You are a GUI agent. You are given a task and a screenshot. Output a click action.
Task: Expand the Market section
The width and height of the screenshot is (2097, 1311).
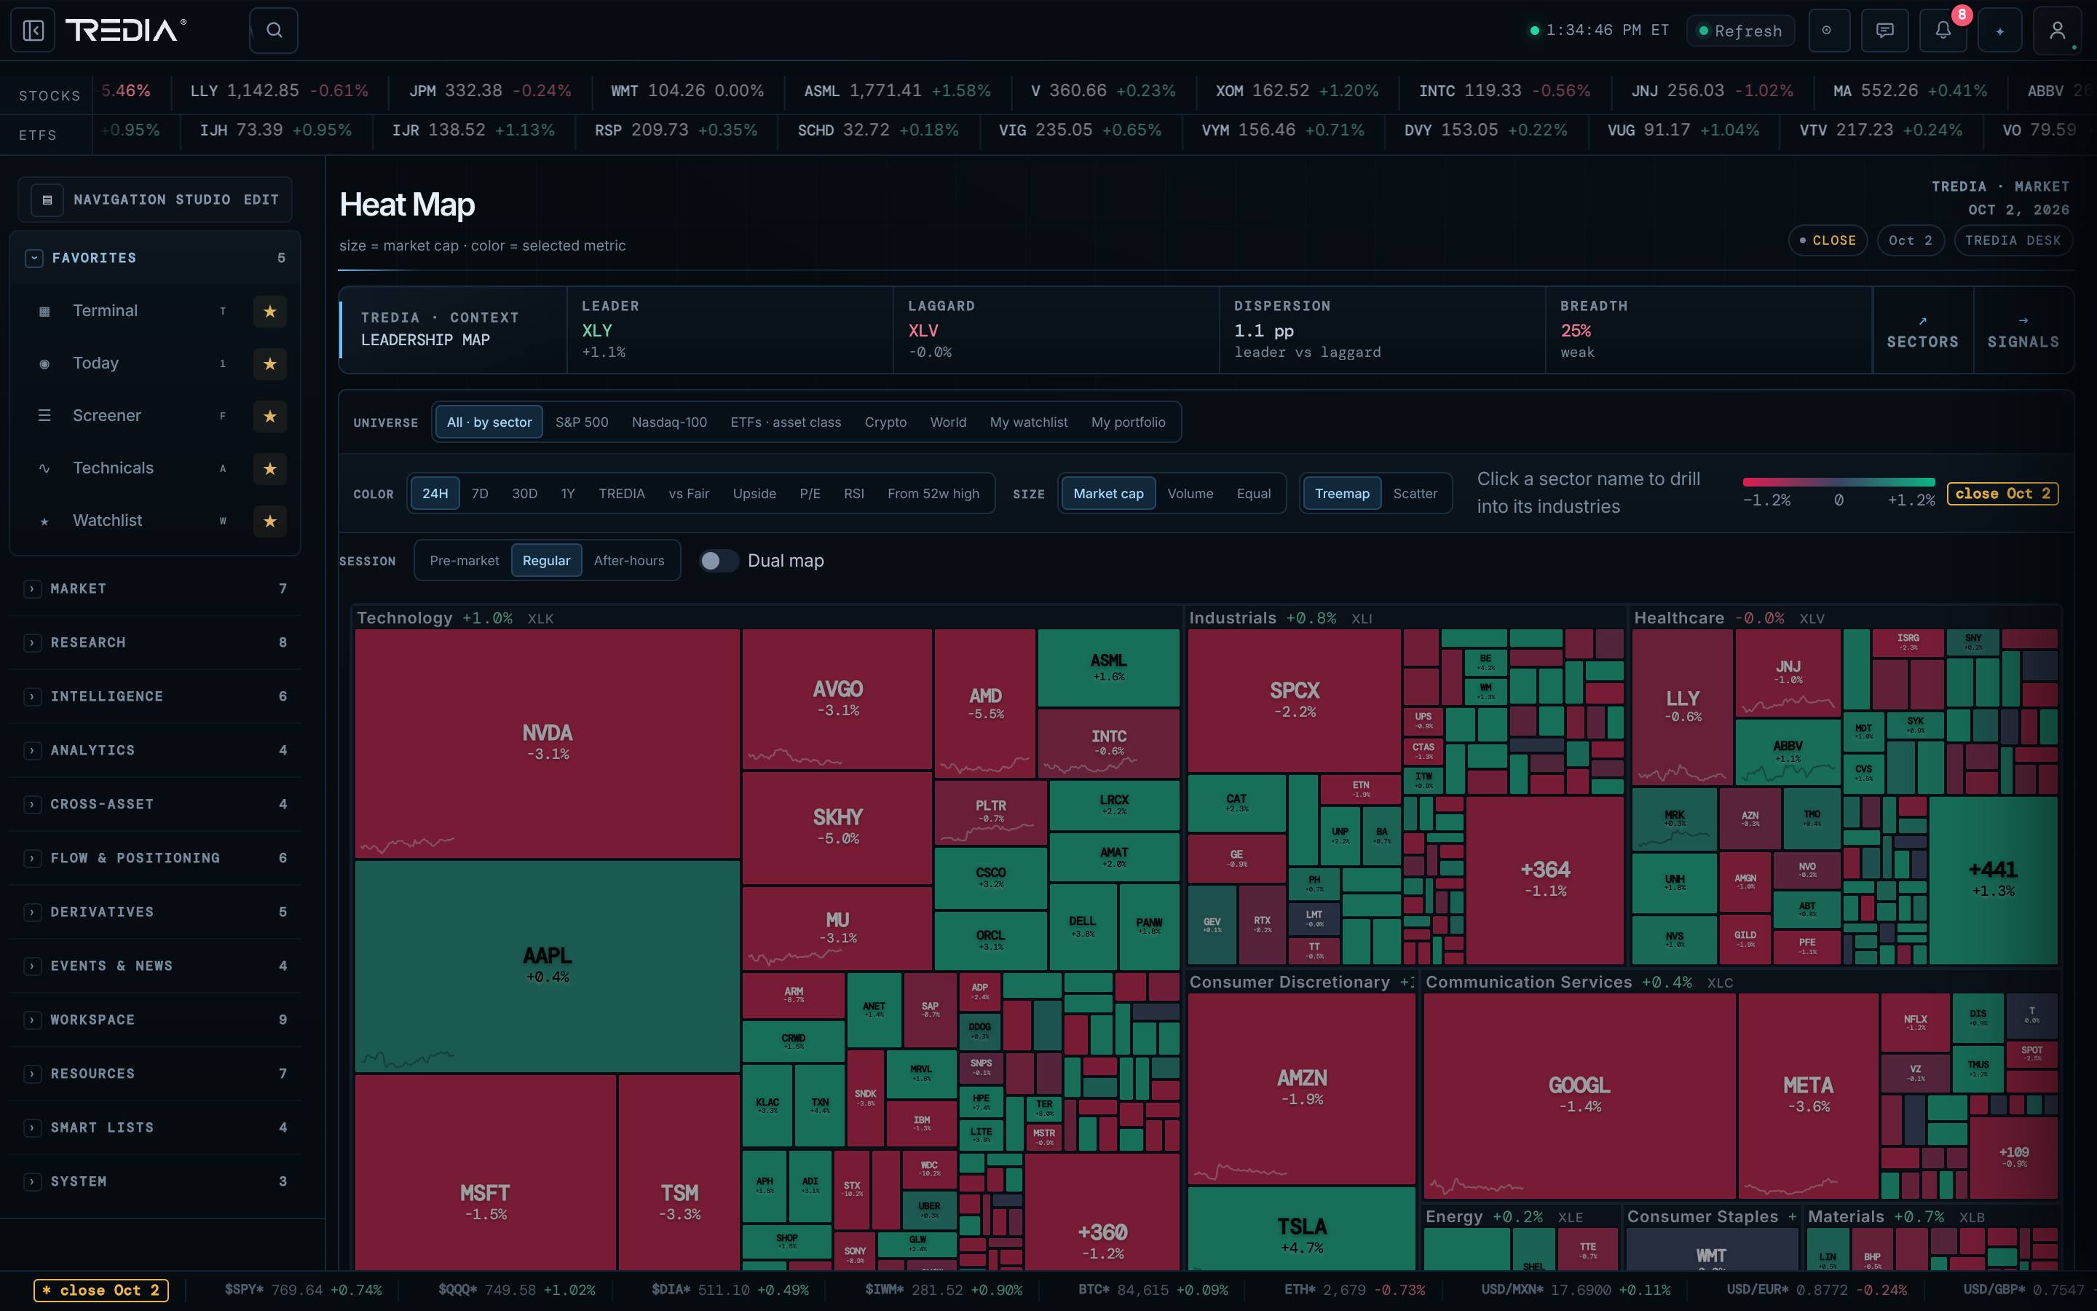(32, 588)
